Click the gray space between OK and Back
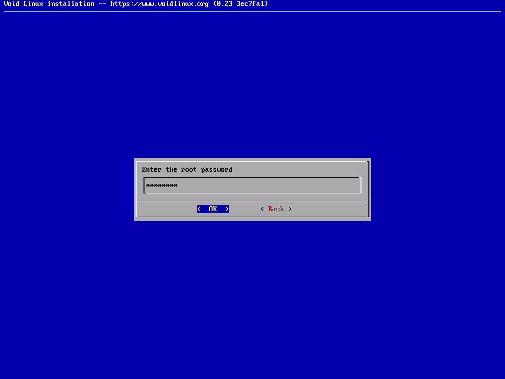Viewport: 505px width, 379px height. coord(245,209)
